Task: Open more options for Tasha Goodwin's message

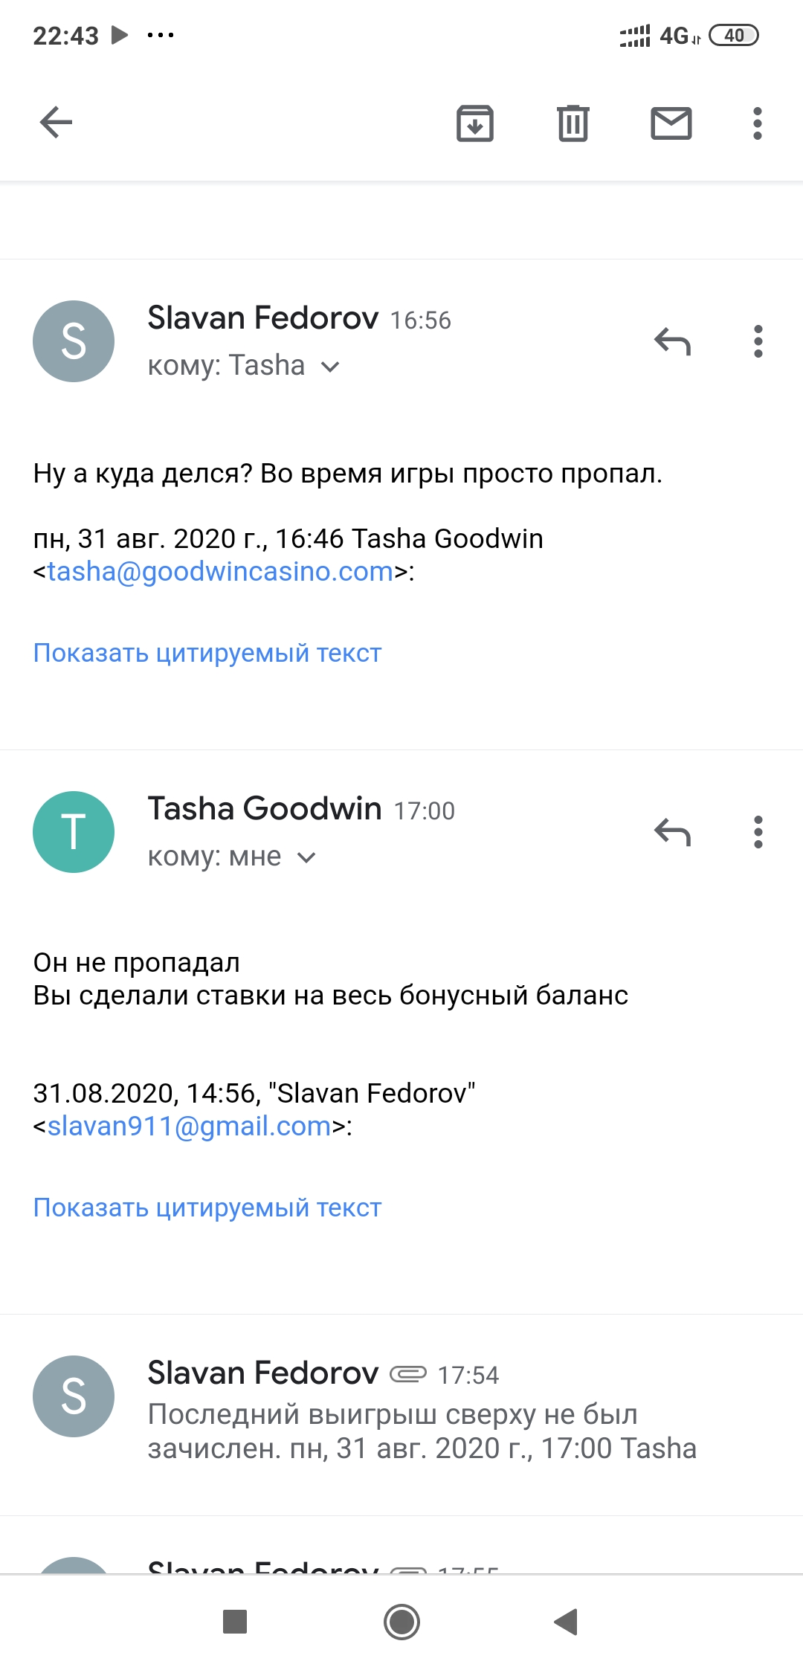Action: coord(758,832)
